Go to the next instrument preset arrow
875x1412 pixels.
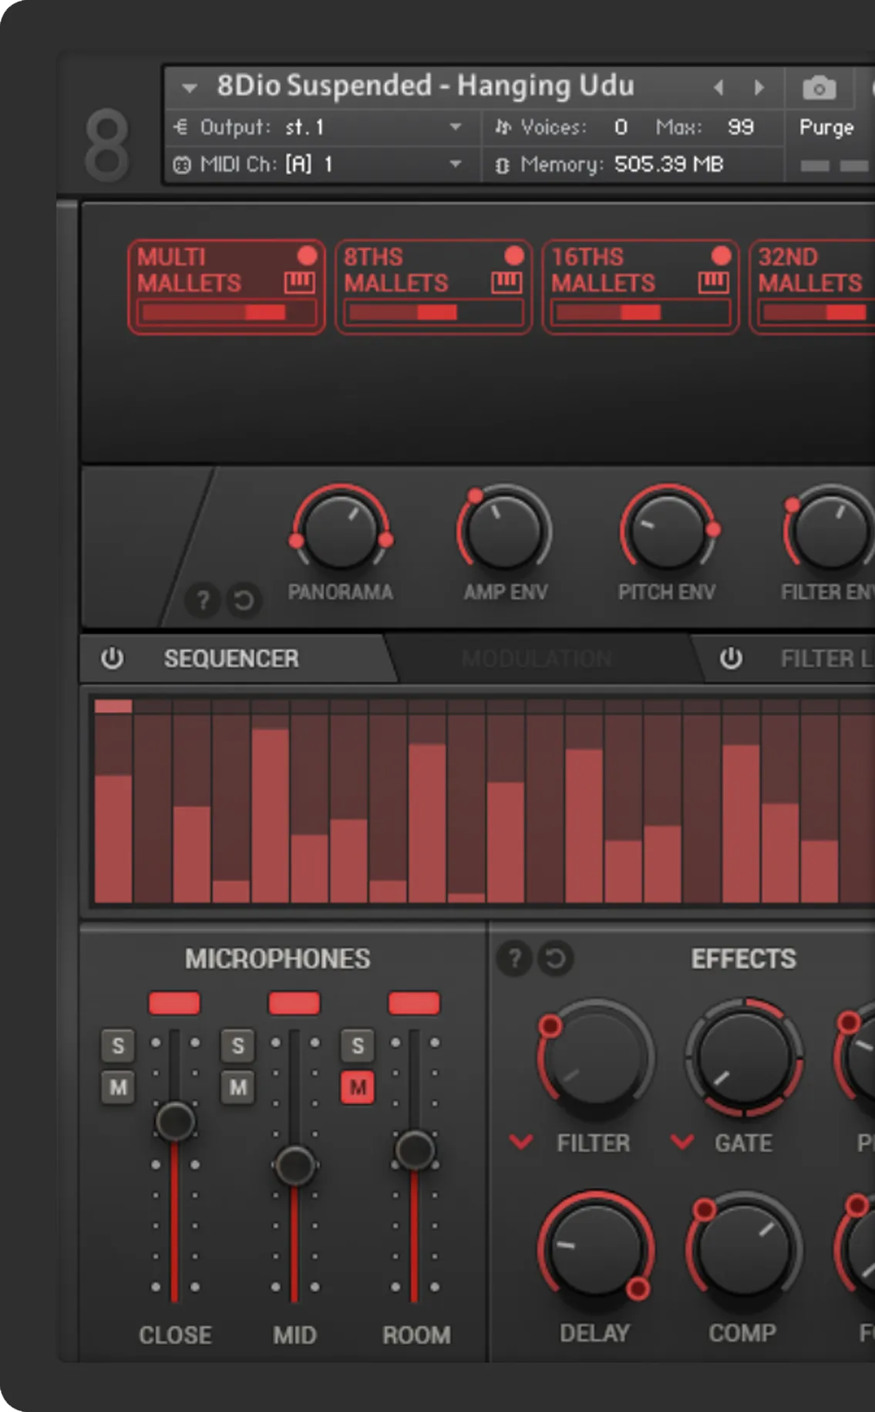point(759,87)
